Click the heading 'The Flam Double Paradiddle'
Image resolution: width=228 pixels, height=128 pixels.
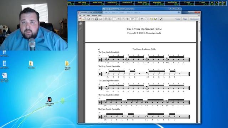109,109
